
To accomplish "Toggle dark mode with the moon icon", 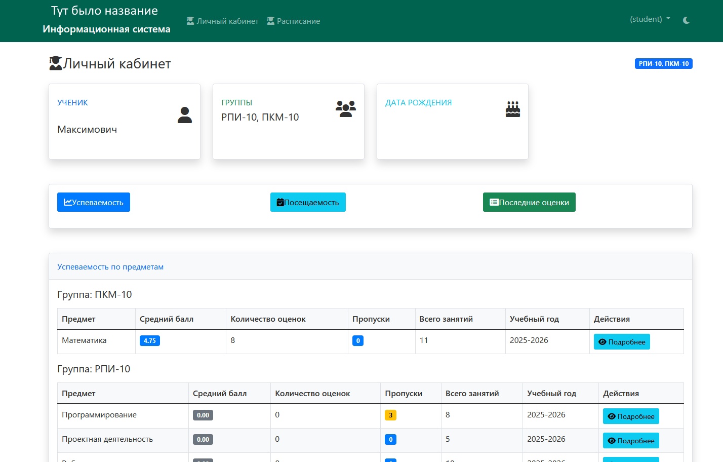I will coord(686,20).
